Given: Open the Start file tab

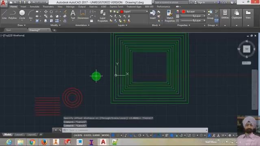Looking at the screenshot, I should 8,30.
